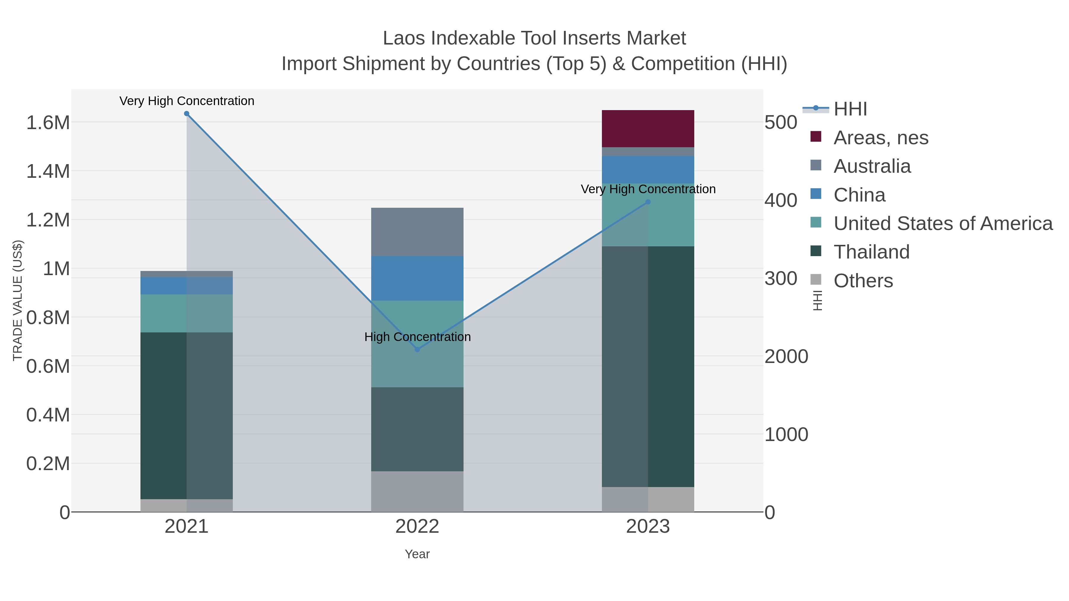The height and width of the screenshot is (601, 1069).
Task: Click the 1M tick on left axis
Action: pyautogui.click(x=56, y=269)
